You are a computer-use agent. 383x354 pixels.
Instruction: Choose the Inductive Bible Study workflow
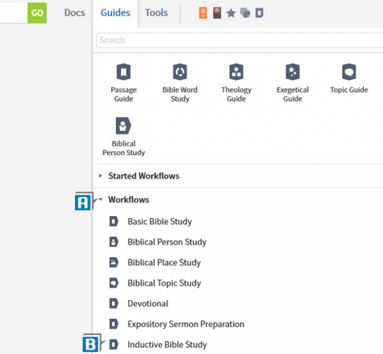coord(167,344)
